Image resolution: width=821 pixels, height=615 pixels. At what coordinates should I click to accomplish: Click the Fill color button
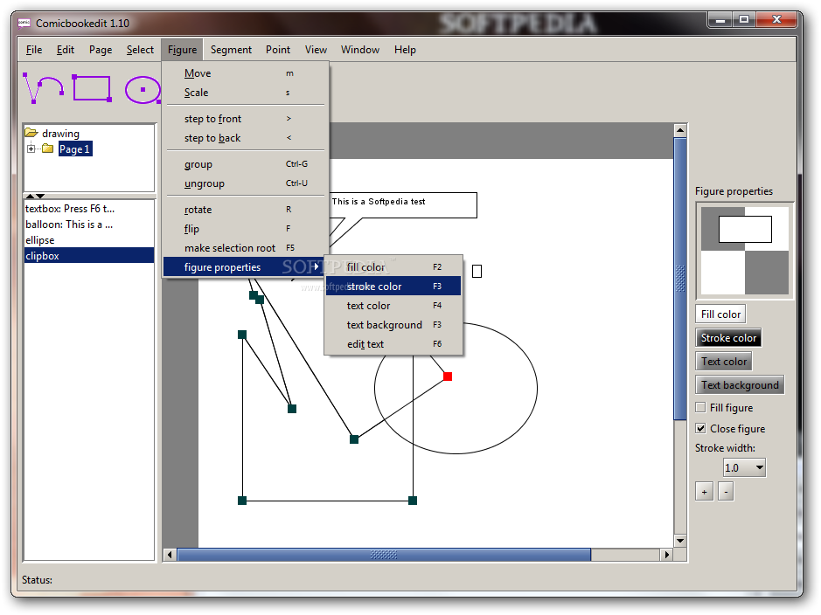coord(720,314)
